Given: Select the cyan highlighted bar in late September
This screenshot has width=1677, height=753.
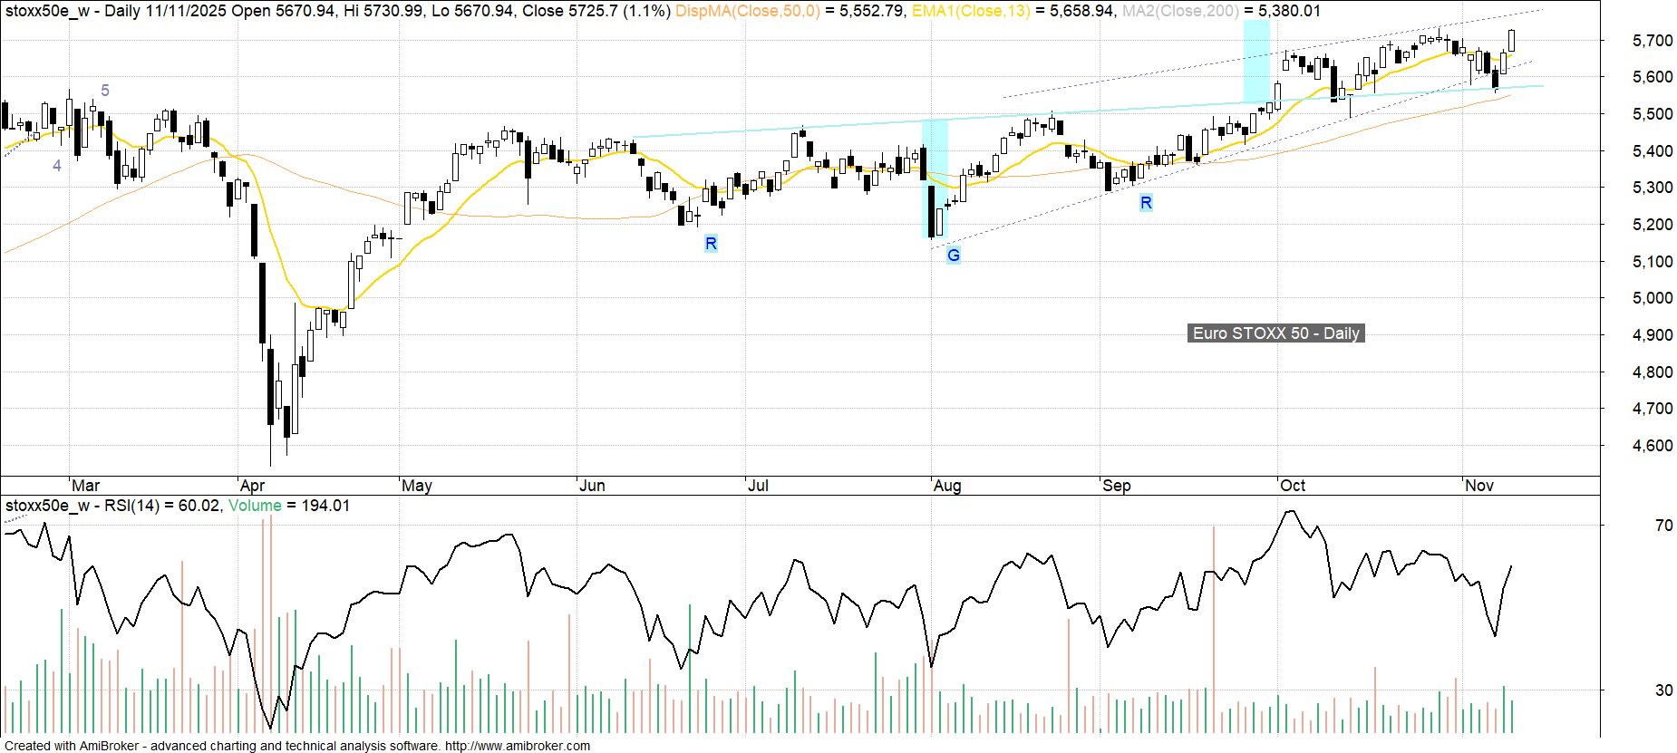Looking at the screenshot, I should click(1255, 62).
